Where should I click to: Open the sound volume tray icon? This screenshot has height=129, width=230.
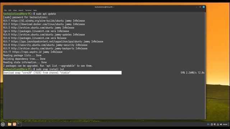point(221,124)
